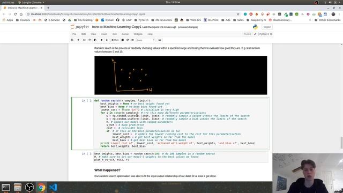Click inside the random_search code cell

(181, 123)
